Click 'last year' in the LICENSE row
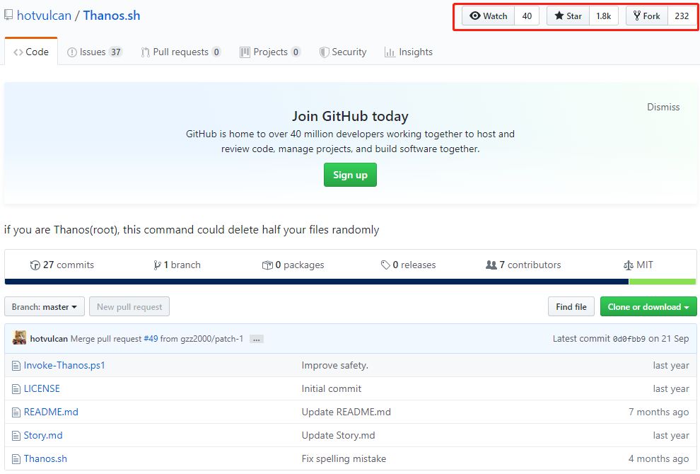 coord(671,388)
